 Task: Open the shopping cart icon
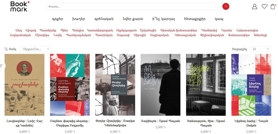(x=273, y=6)
